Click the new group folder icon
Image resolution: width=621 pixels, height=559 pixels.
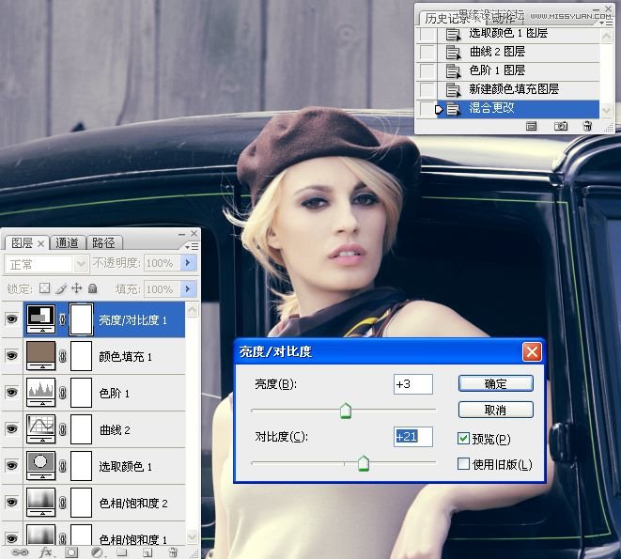[121, 552]
